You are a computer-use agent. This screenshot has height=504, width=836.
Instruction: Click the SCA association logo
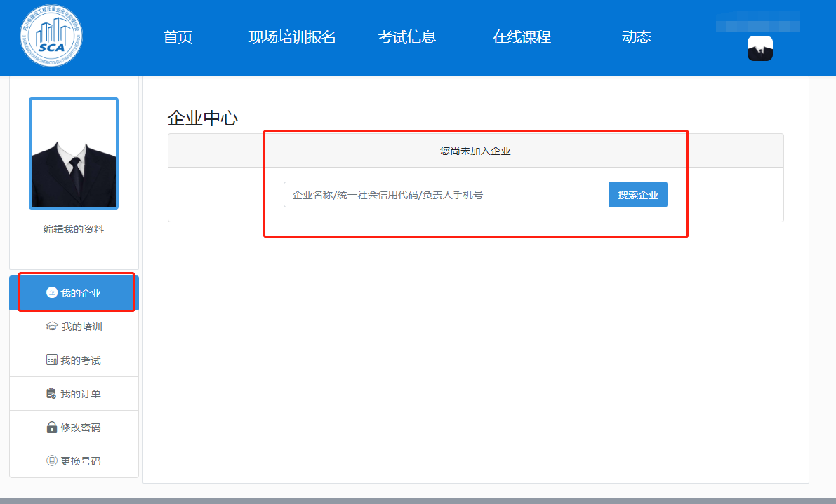[51, 36]
